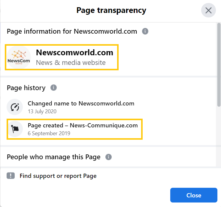Viewport: 221px width, 207px height.
Task: Click info icon beside People who manage
Action: tap(108, 157)
